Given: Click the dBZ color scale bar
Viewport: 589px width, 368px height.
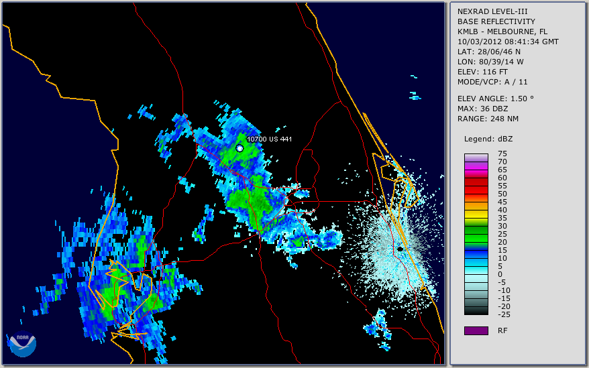Looking at the screenshot, I should [x=476, y=235].
